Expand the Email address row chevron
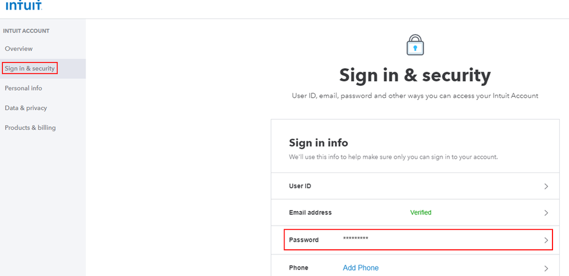569x276 pixels. [546, 213]
